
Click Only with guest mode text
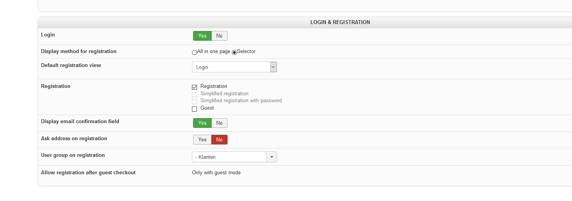[x=216, y=173]
